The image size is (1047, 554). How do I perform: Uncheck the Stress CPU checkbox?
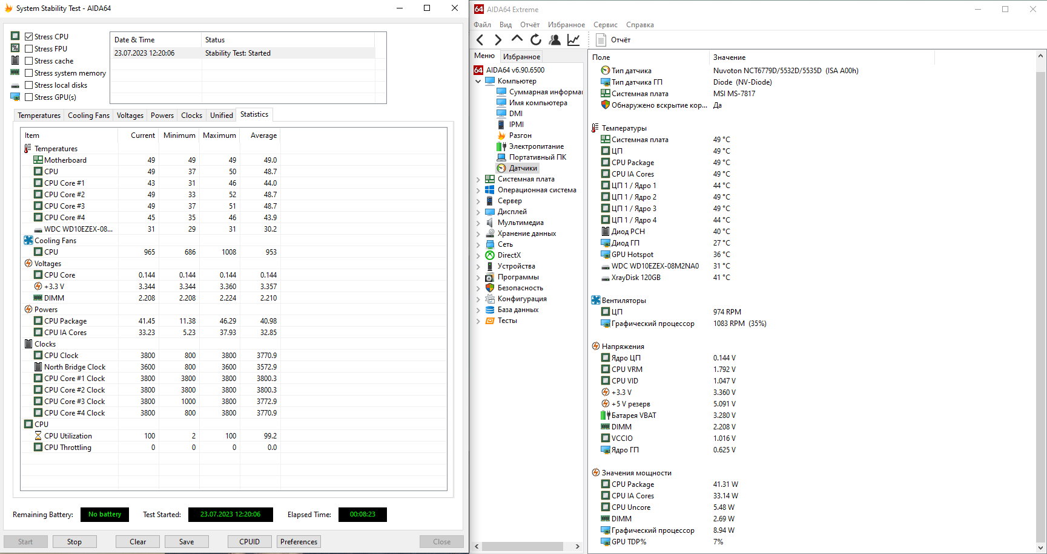pos(28,37)
